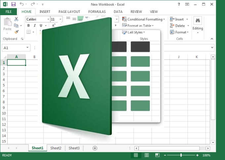
Task: Open the Clipboard dialog launcher
Action: tap(22, 39)
